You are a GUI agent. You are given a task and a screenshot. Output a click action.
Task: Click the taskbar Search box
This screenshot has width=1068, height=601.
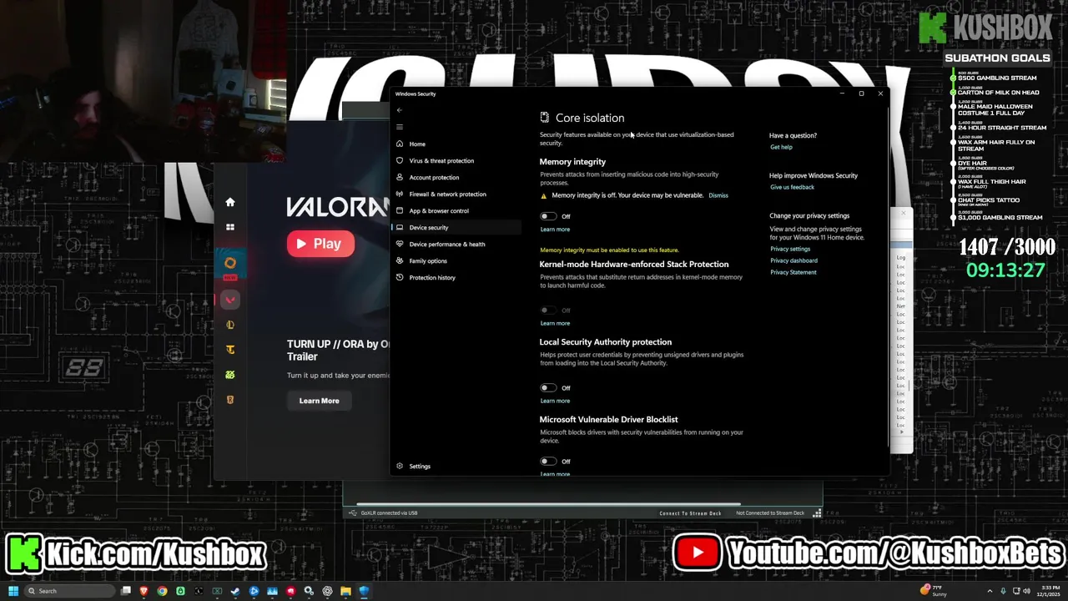coord(70,591)
